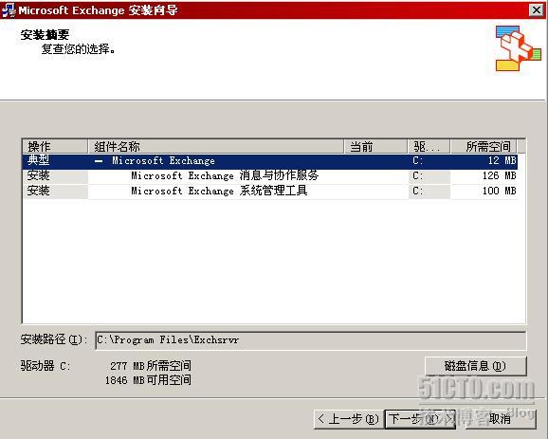
Task: Click the 操作 column header
Action: [x=55, y=146]
